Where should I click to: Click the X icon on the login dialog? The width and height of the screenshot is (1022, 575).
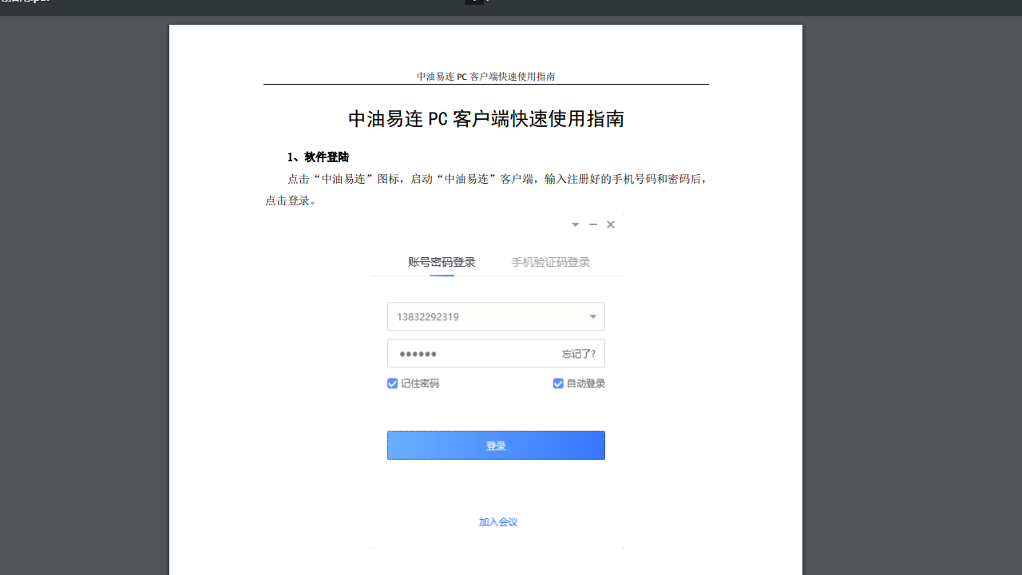click(610, 224)
